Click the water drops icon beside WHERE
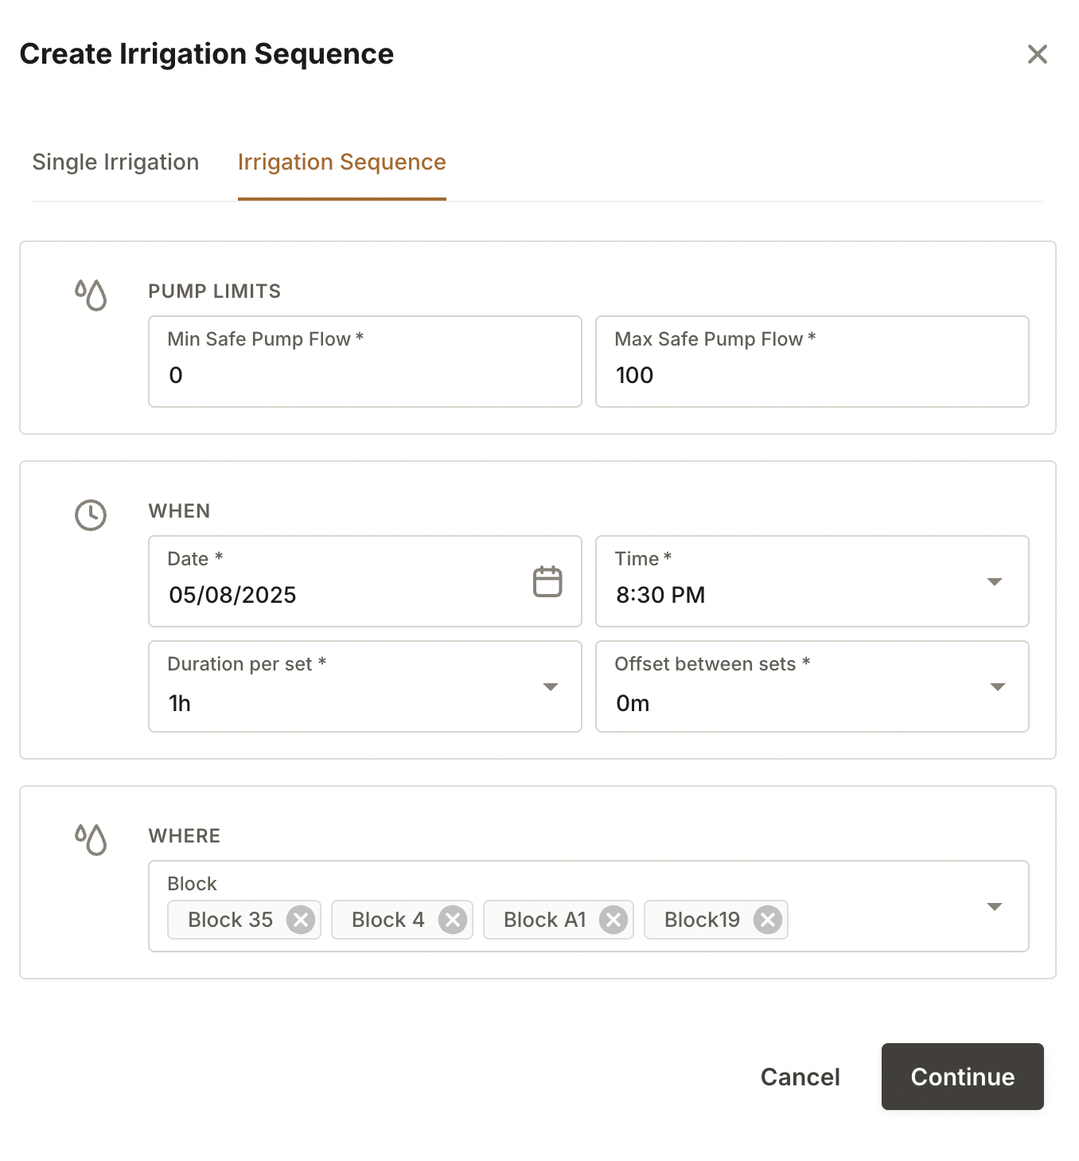 pos(91,839)
